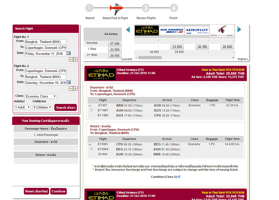Click step 4 Finish circle
Viewport: 279px width, 200px height.
click(174, 8)
